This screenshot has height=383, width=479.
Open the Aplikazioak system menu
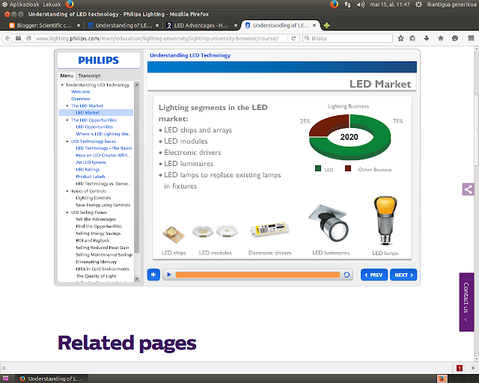(20, 4)
